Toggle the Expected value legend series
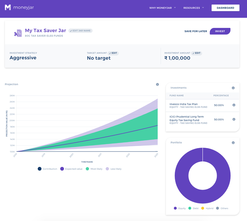Screen dimensions: 247x221 click(x=71, y=169)
